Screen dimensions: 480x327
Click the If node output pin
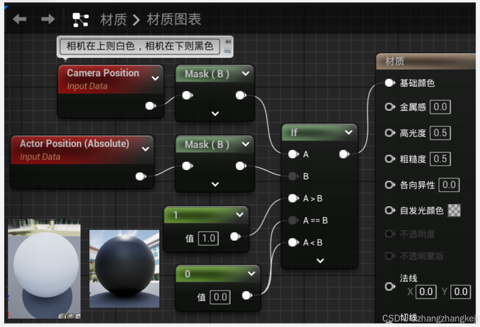pyautogui.click(x=344, y=154)
